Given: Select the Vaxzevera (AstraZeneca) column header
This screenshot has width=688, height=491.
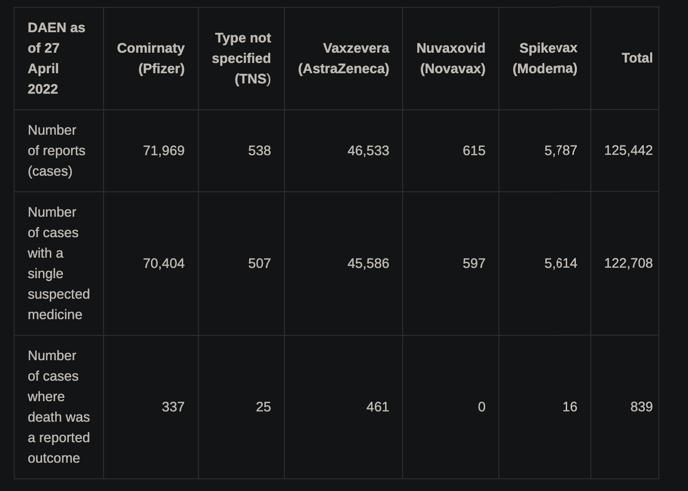Looking at the screenshot, I should 344,58.
